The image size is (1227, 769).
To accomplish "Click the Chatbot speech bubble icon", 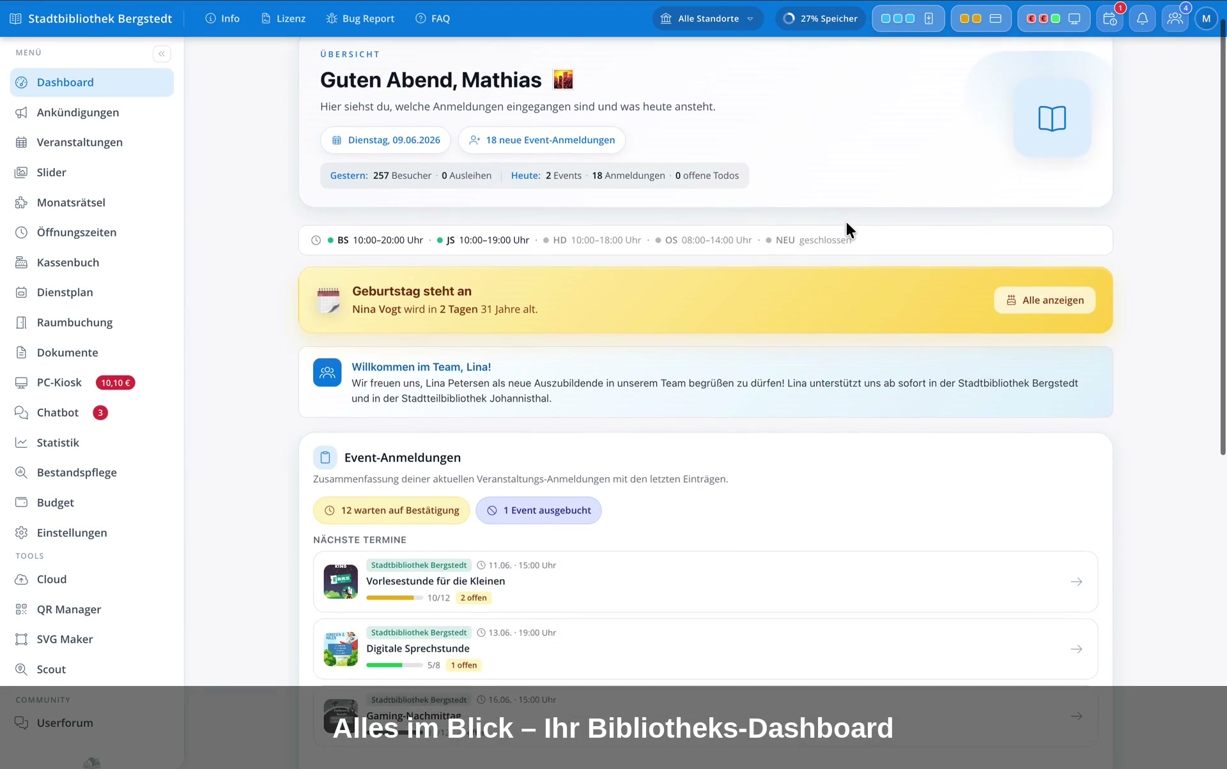I will pos(21,413).
